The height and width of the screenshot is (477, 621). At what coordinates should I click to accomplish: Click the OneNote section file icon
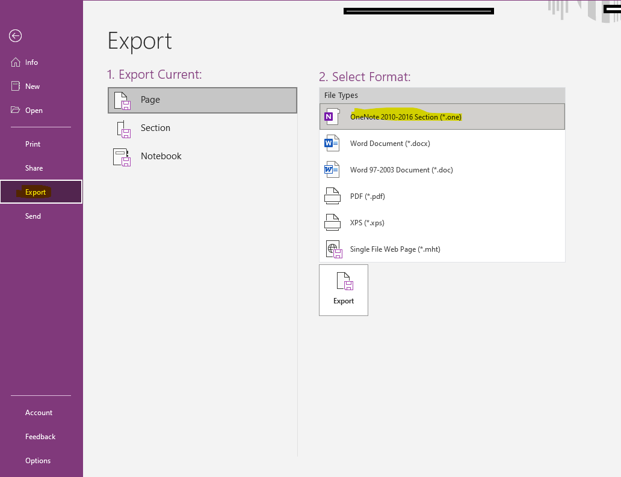332,117
